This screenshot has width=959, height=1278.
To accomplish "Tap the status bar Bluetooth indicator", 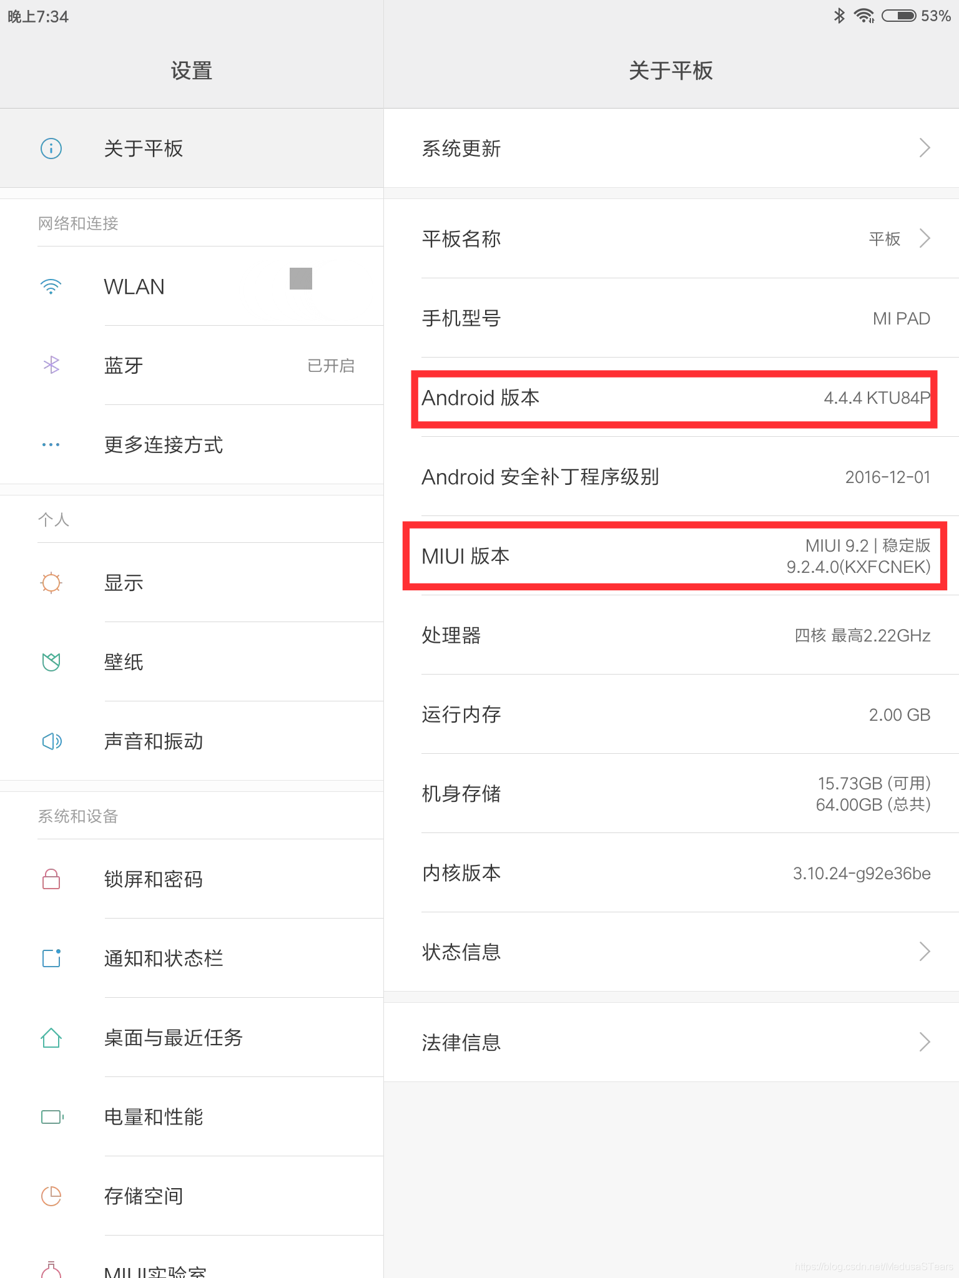I will (839, 16).
